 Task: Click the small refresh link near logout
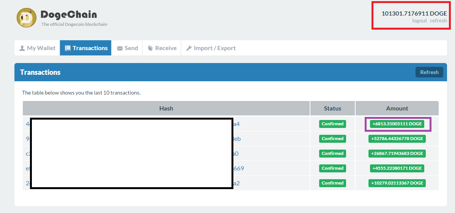(438, 21)
